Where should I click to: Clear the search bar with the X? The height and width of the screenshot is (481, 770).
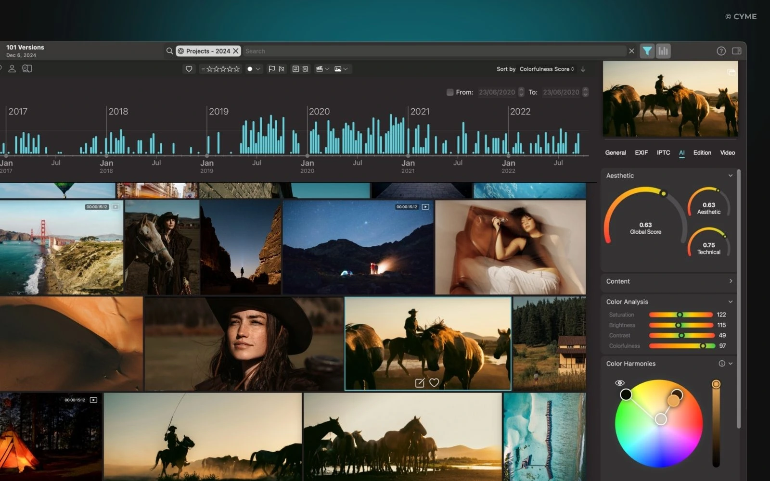631,51
